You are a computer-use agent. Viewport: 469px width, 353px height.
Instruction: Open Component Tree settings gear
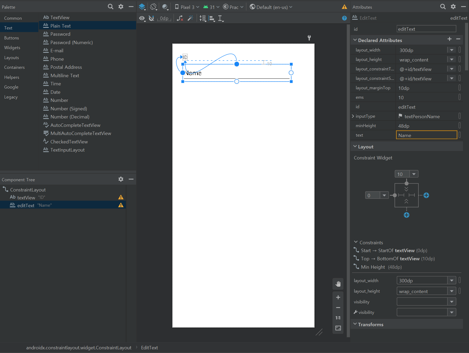click(x=121, y=179)
